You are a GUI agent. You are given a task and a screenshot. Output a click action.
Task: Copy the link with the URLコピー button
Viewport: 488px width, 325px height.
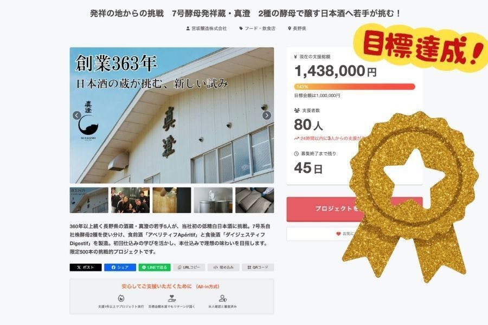189,268
